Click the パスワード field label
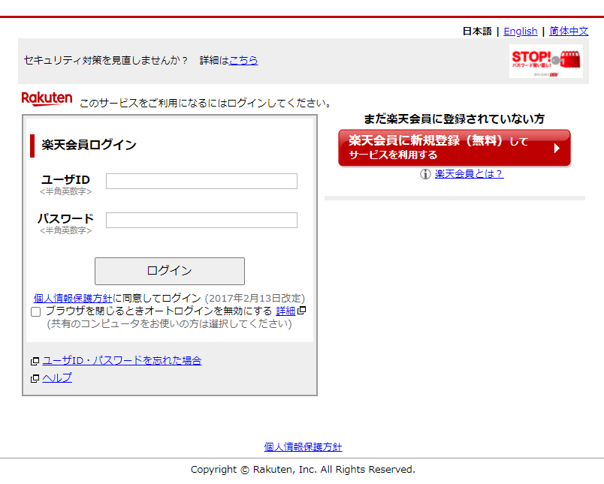The height and width of the screenshot is (484, 604). click(65, 218)
